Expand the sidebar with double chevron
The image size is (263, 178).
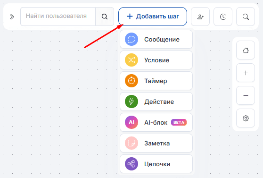pyautogui.click(x=12, y=17)
